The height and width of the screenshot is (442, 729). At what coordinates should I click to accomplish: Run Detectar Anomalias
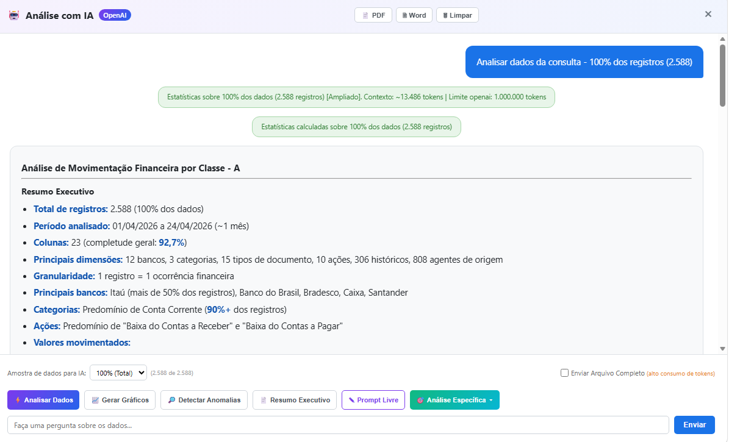pyautogui.click(x=204, y=400)
